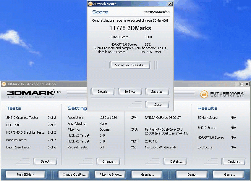Click the congratulations message text

click(x=130, y=20)
